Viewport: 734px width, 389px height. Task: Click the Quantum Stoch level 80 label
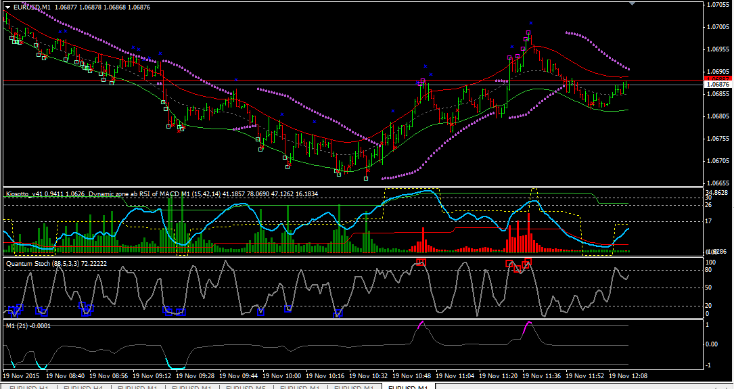click(x=709, y=270)
